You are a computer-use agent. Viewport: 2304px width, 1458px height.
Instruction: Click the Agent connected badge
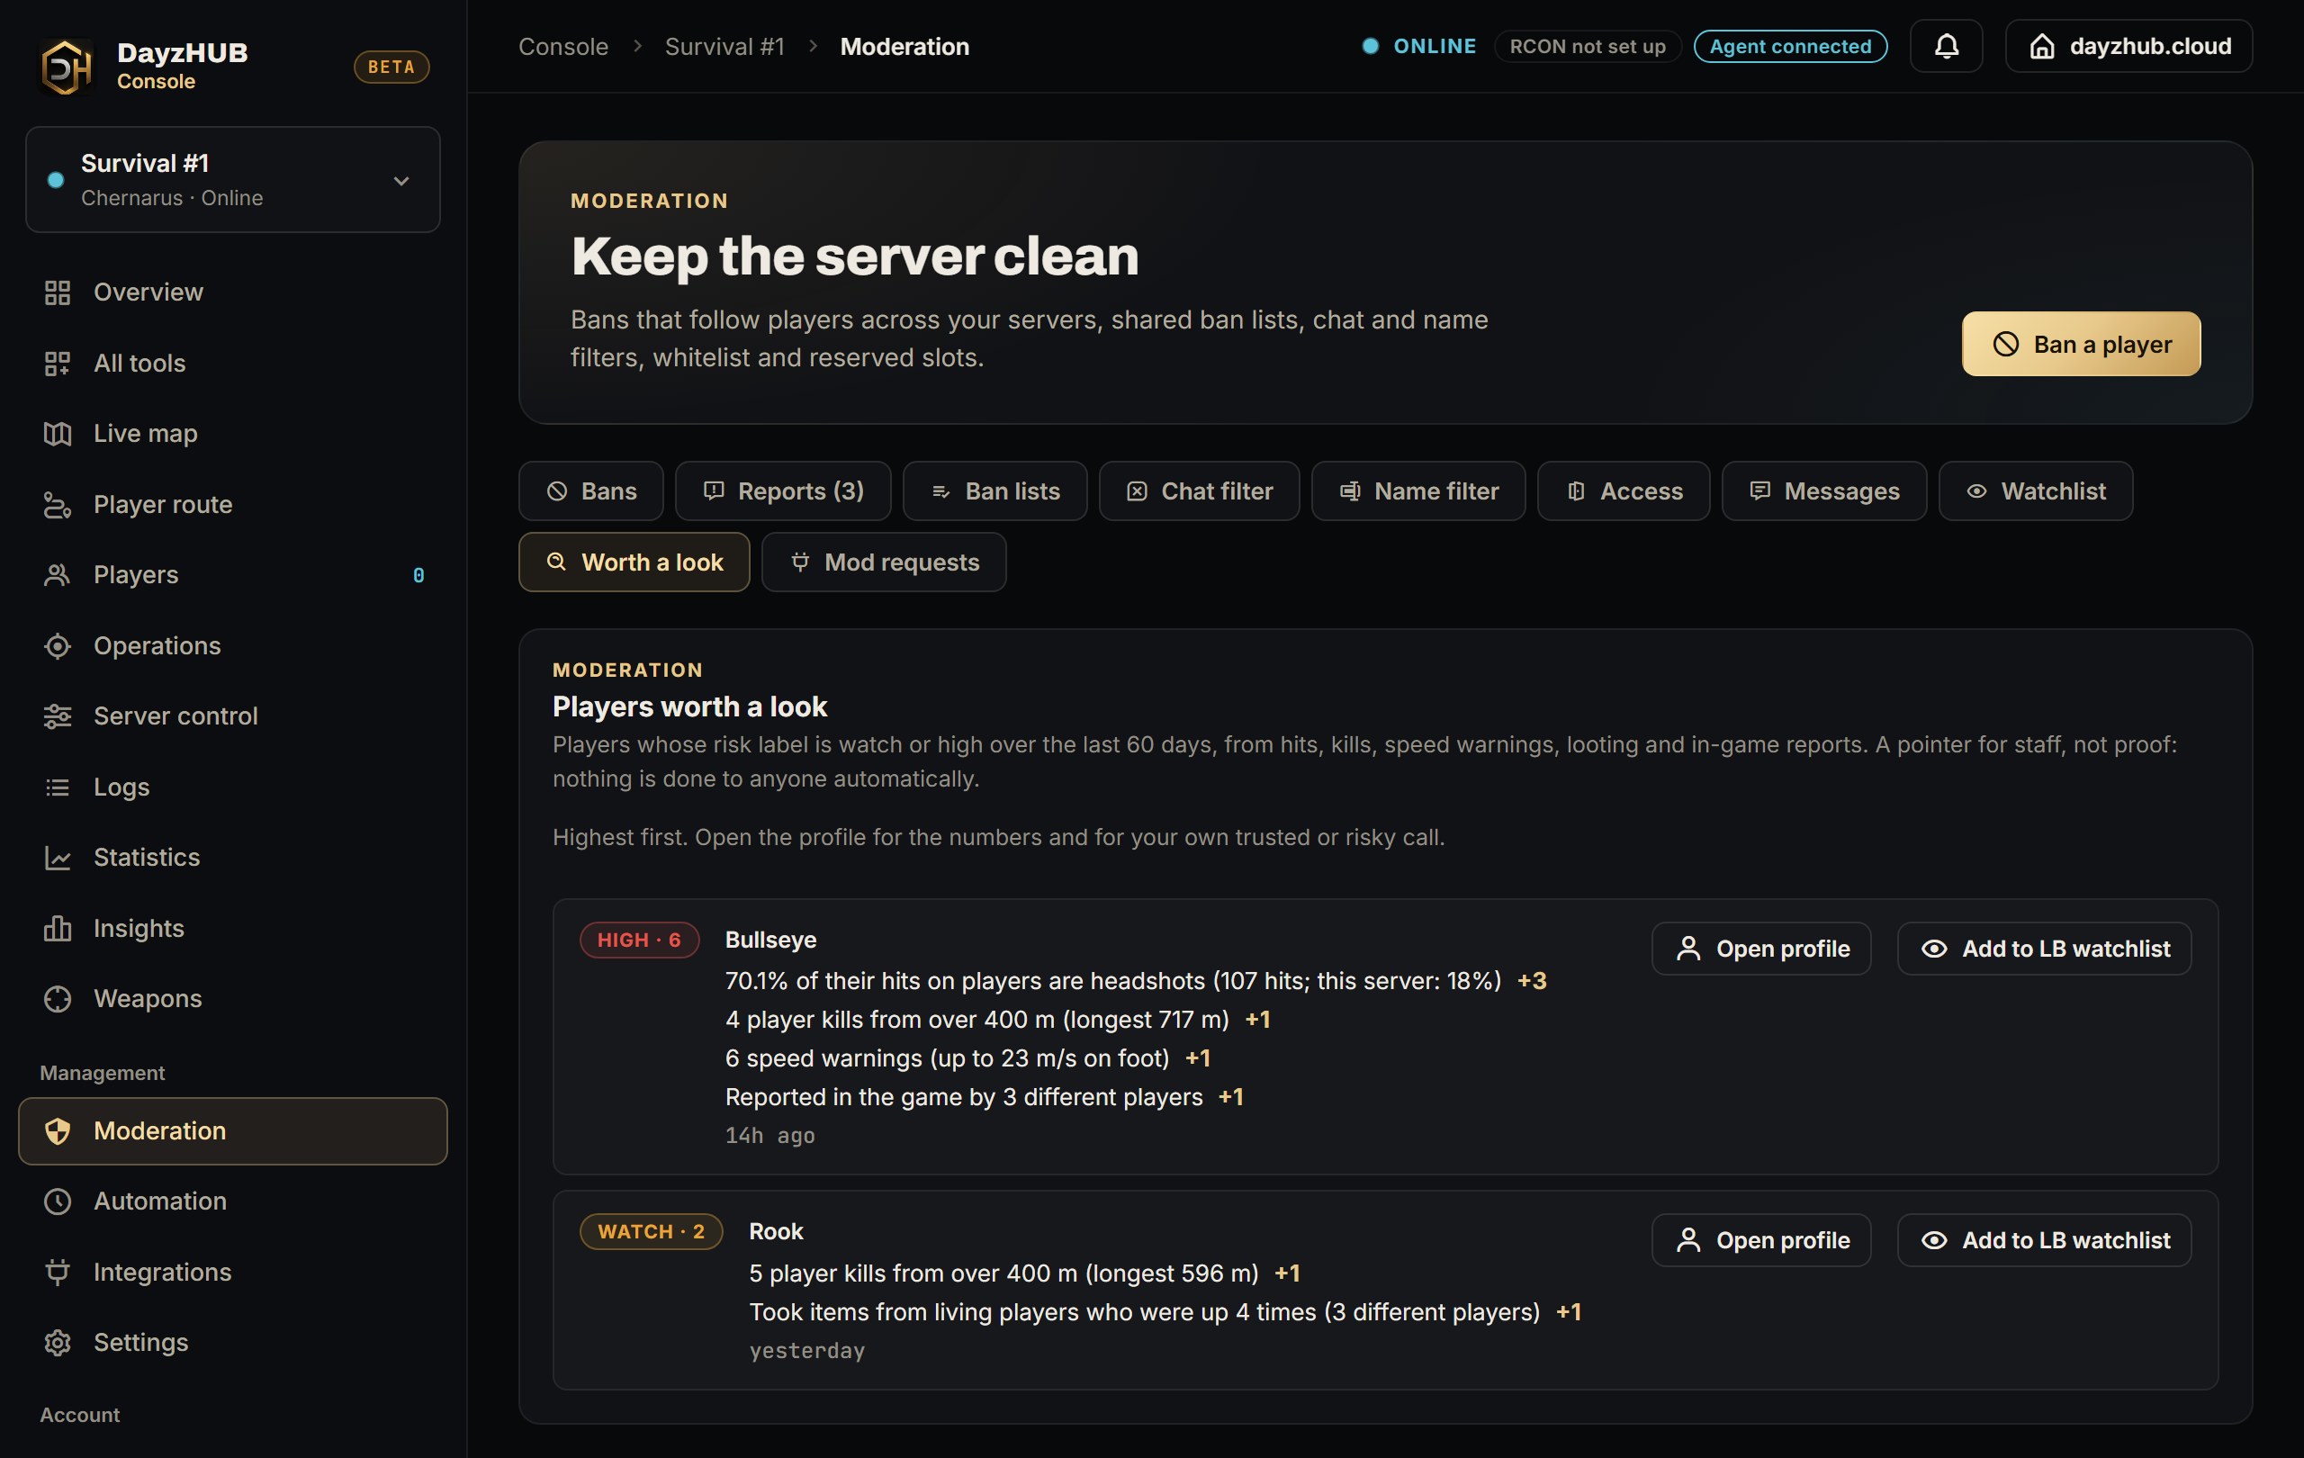(1789, 46)
